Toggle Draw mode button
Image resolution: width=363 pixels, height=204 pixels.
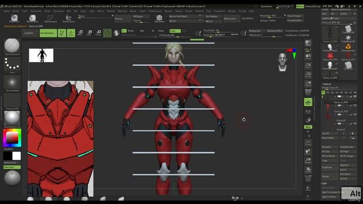click(x=71, y=33)
